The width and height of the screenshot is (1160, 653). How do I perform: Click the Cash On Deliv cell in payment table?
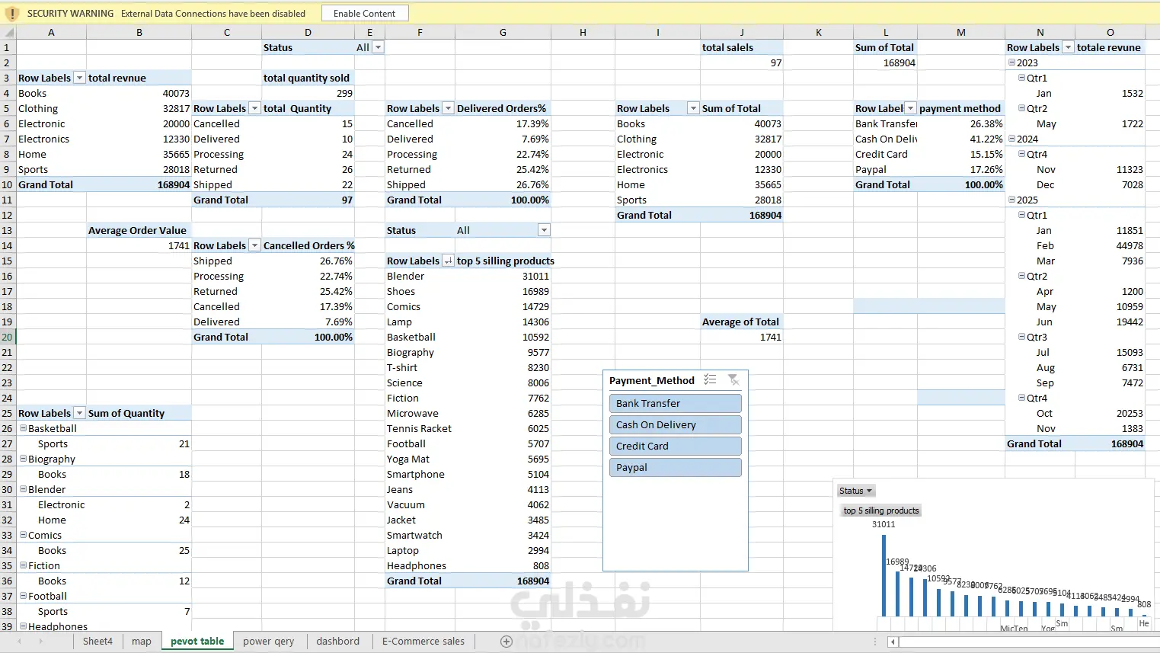pos(886,139)
